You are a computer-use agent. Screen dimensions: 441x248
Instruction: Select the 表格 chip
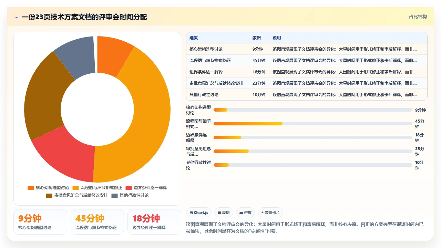click(x=224, y=213)
